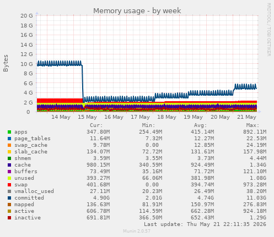Click the 'inactive' legend label
This screenshot has width=274, height=237.
pos(28,218)
